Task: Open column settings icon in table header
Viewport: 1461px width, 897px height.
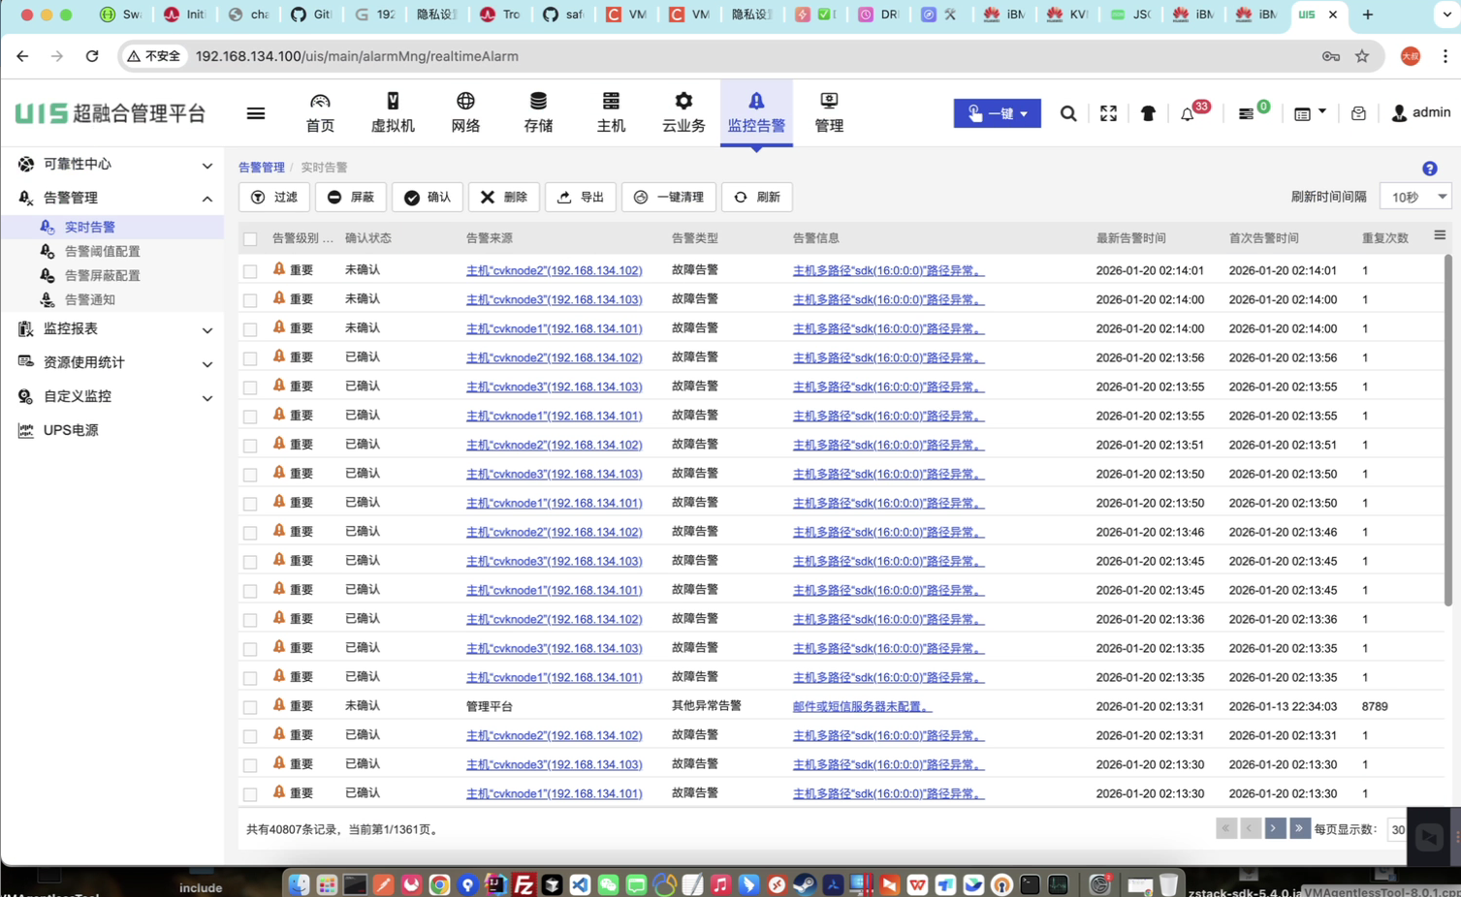Action: pos(1439,235)
